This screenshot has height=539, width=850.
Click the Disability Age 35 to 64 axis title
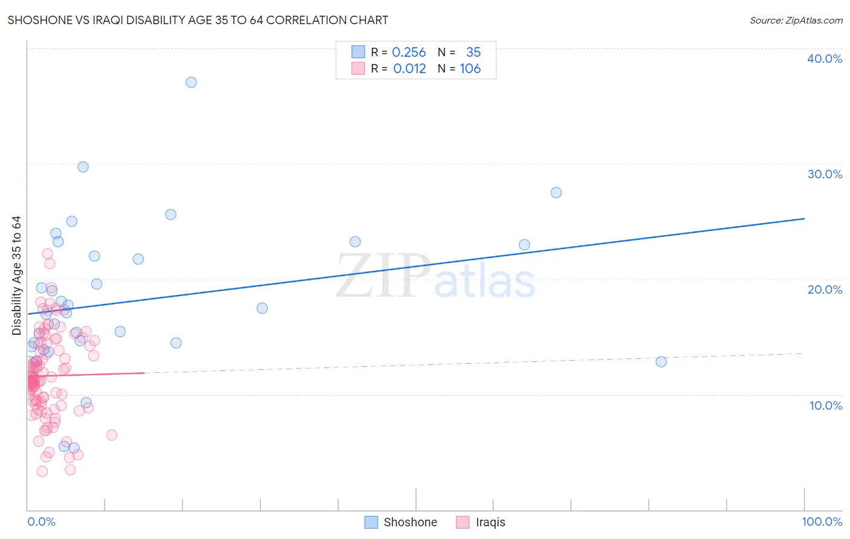16,276
